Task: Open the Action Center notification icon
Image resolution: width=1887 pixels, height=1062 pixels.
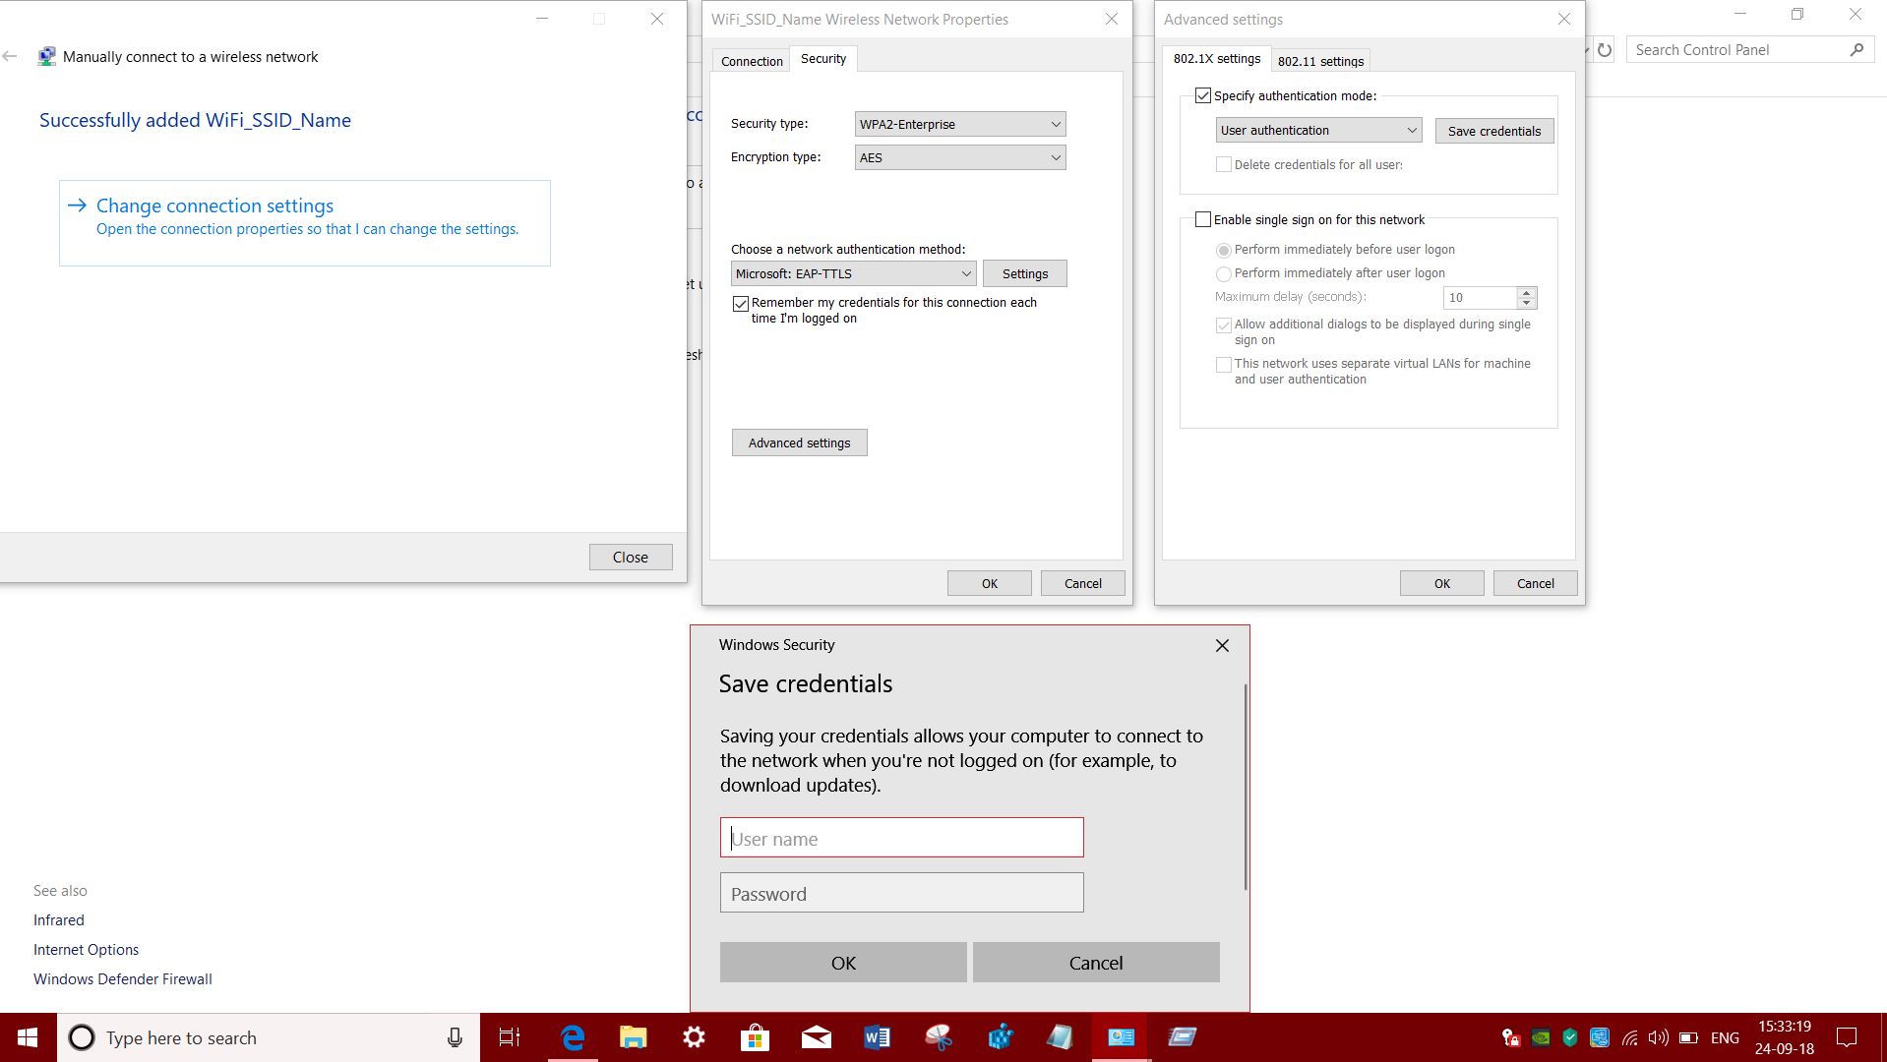Action: click(1847, 1037)
